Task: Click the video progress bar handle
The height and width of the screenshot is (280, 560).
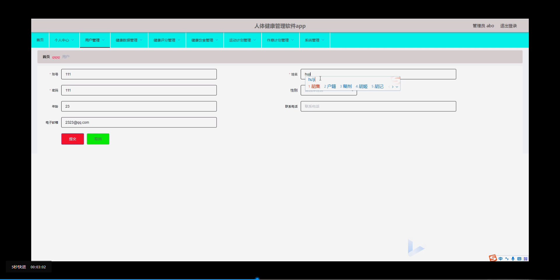Action: pos(257,279)
